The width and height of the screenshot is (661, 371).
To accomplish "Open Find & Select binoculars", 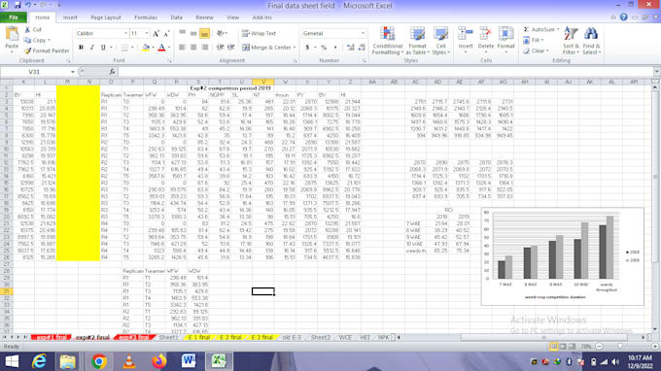I will tap(591, 41).
